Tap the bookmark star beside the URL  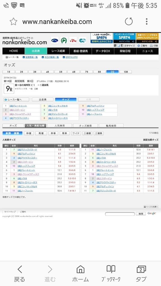click(x=13, y=22)
